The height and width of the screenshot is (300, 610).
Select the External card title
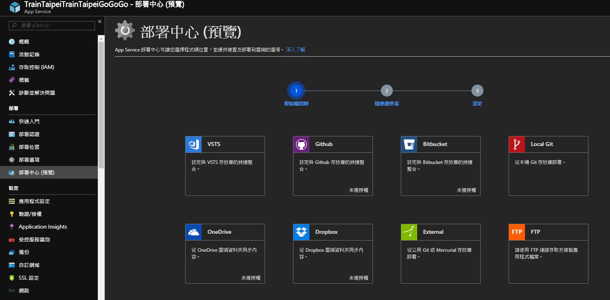point(433,232)
